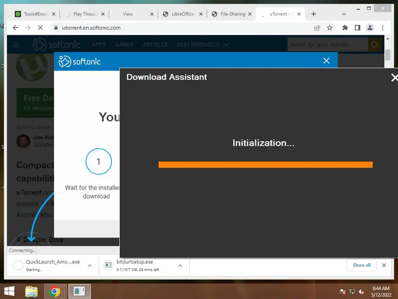
Task: Click the address bar URL utorrent.en.softonic.com
Action: pos(91,28)
